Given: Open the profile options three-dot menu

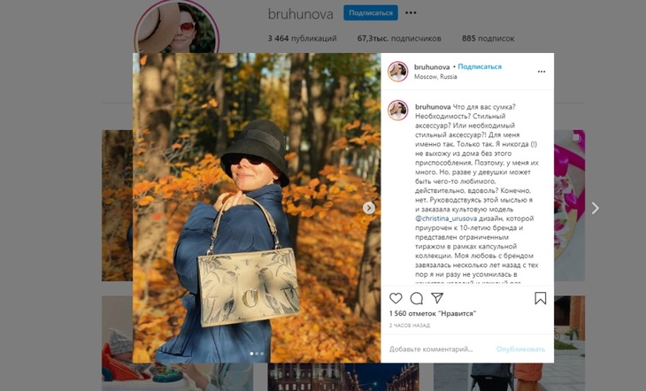Looking at the screenshot, I should [x=411, y=12].
